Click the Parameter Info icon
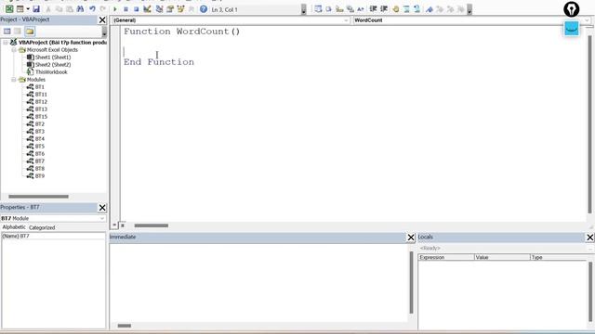The image size is (595, 334). [x=350, y=9]
